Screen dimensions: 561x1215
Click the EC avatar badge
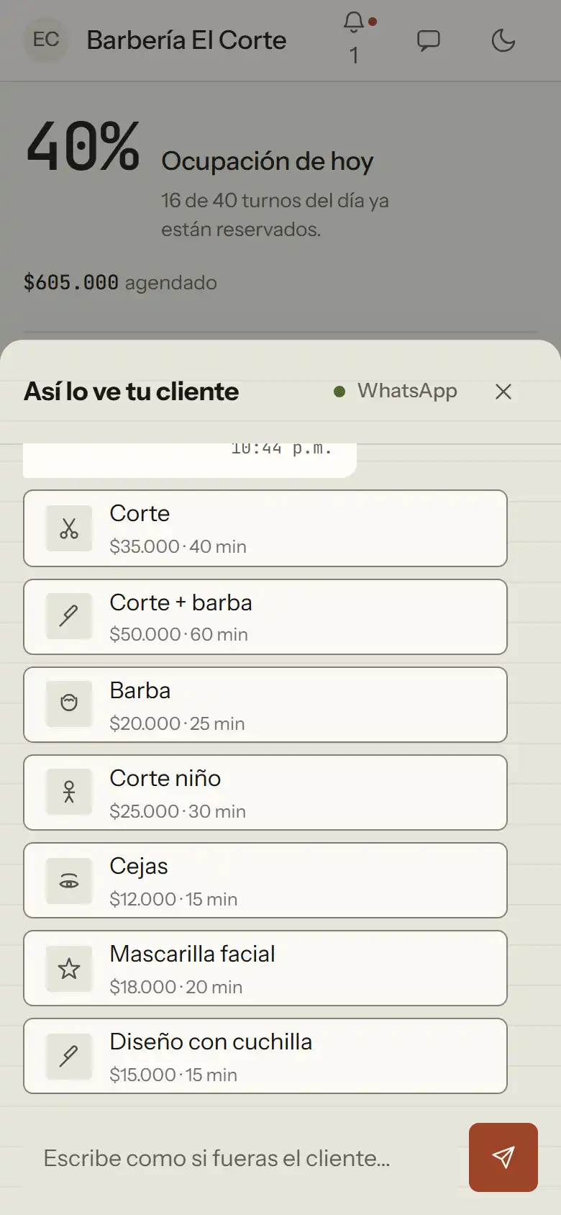click(46, 40)
